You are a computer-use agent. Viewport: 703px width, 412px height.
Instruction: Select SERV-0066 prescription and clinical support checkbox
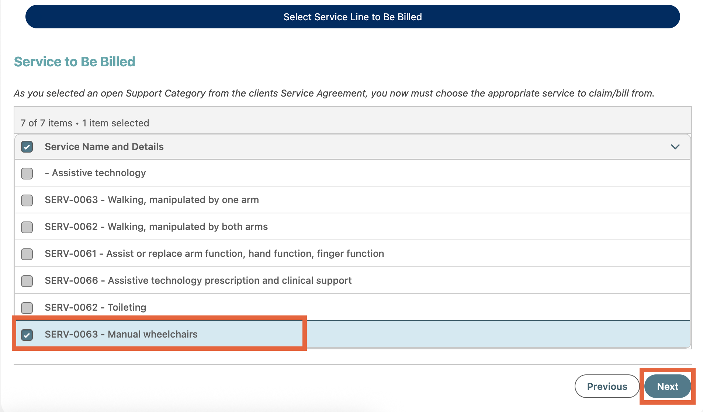[27, 281]
